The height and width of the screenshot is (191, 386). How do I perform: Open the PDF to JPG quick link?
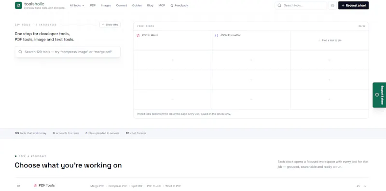[154, 186]
